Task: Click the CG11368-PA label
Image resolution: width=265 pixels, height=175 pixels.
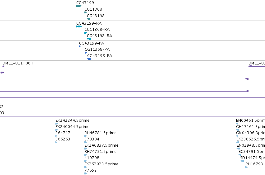Action: click(97, 50)
